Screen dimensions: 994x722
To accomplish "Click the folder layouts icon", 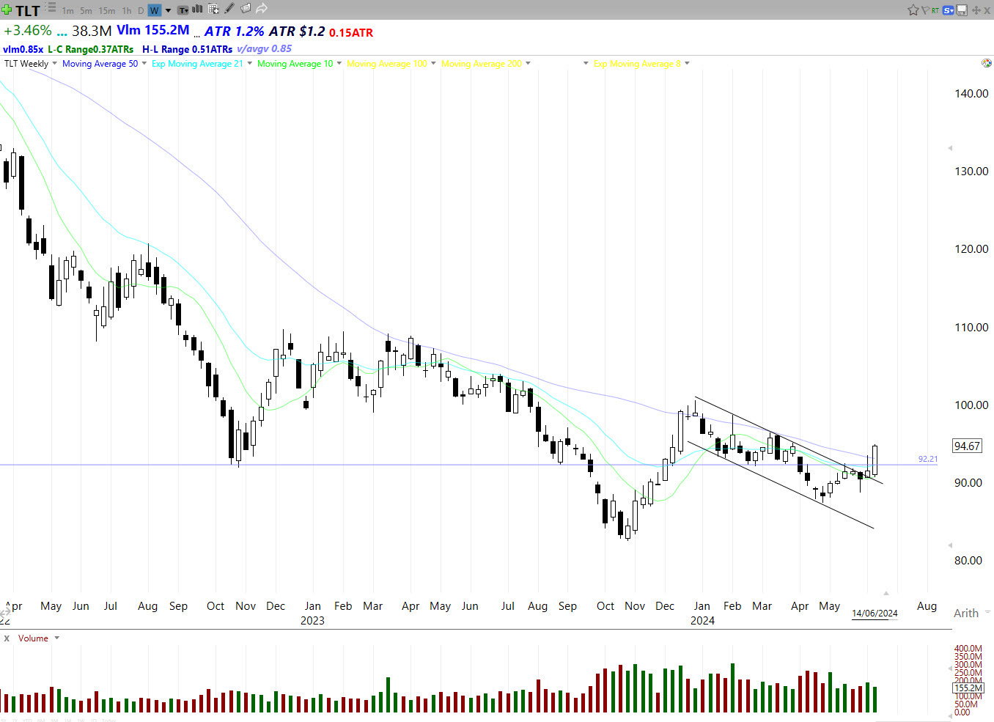I will tap(246, 9).
